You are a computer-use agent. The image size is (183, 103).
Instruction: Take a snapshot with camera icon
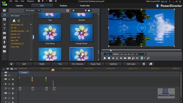[129, 58]
